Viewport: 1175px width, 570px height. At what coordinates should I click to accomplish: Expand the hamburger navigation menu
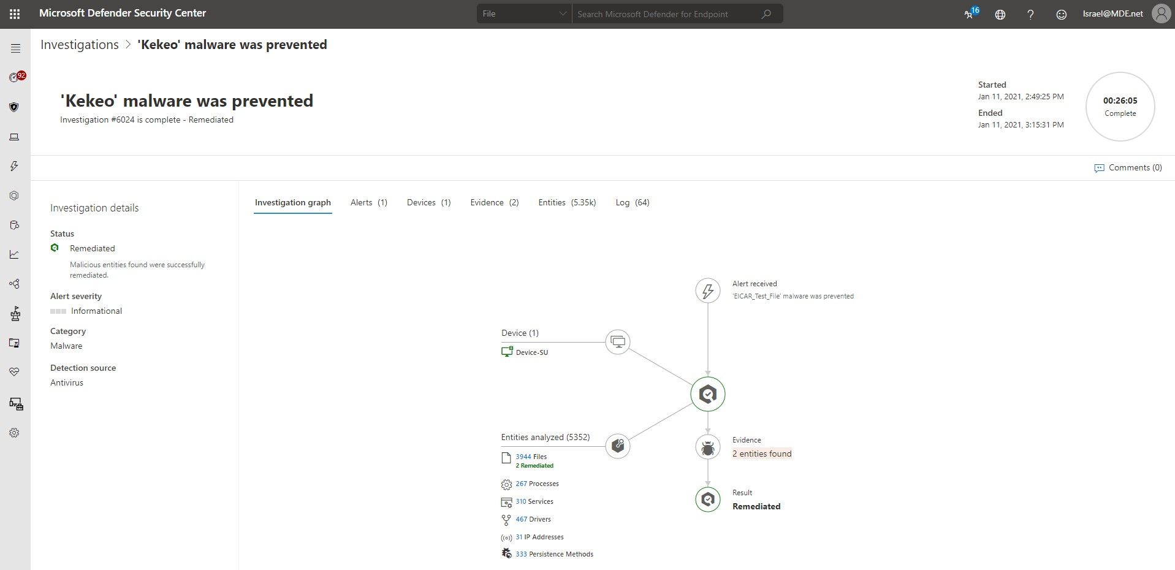(x=15, y=48)
